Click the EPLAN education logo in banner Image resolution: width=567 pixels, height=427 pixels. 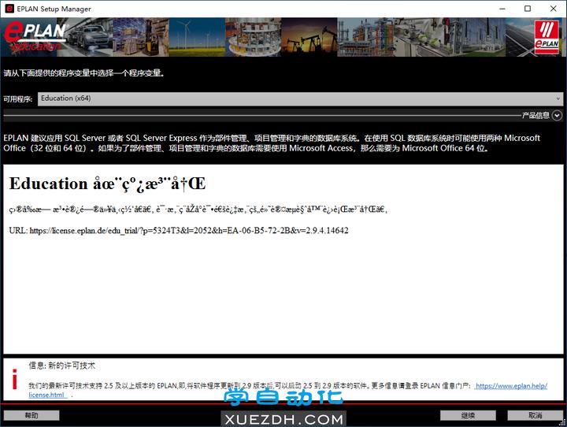click(35, 37)
